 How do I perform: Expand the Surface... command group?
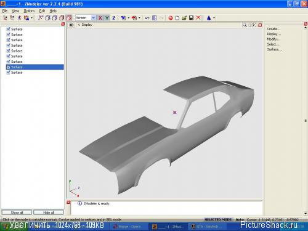click(x=274, y=49)
